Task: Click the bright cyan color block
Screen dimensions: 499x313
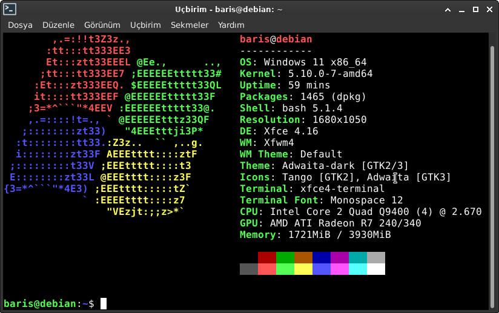Action: [x=358, y=269]
